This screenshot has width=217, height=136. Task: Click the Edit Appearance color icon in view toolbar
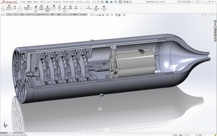click(116, 15)
